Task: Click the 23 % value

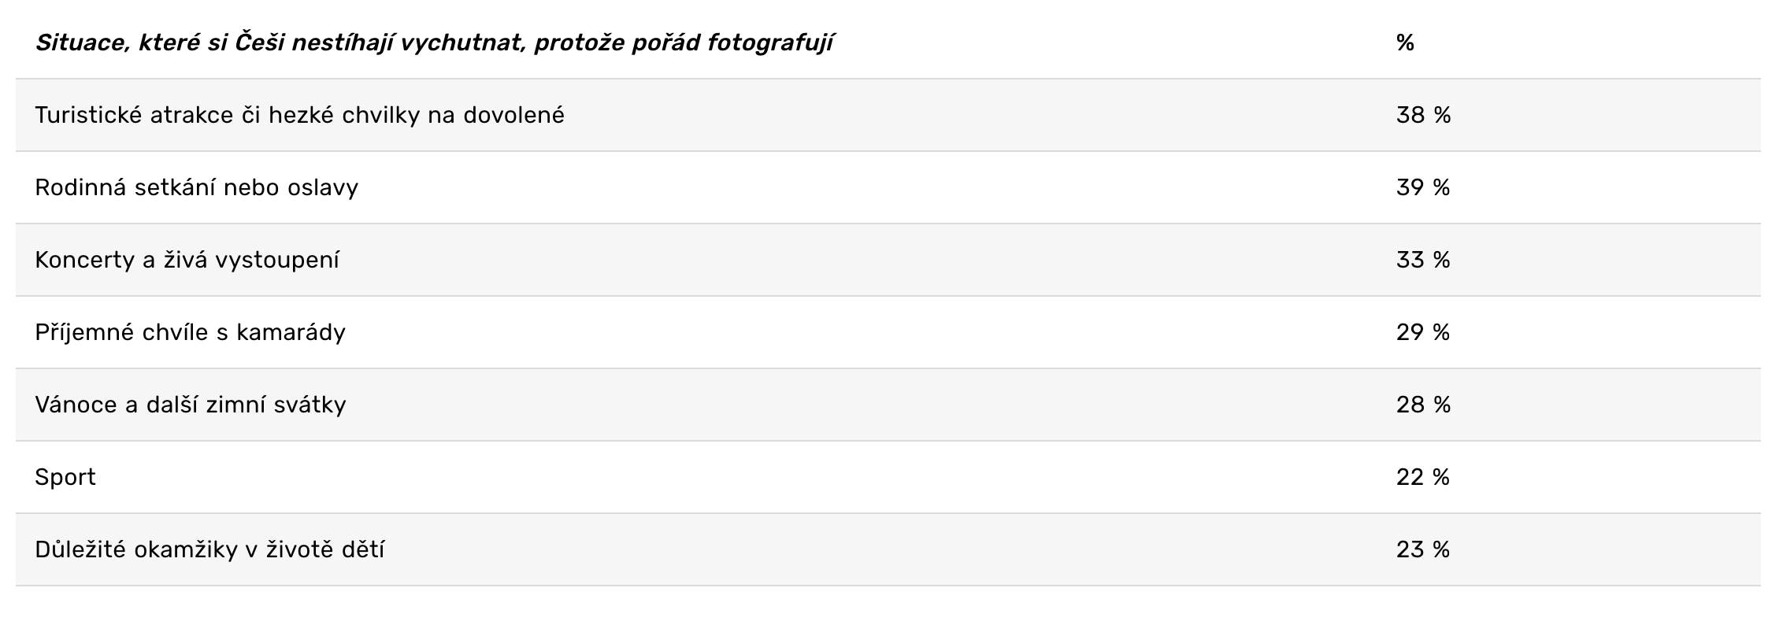Action: pos(1423,550)
